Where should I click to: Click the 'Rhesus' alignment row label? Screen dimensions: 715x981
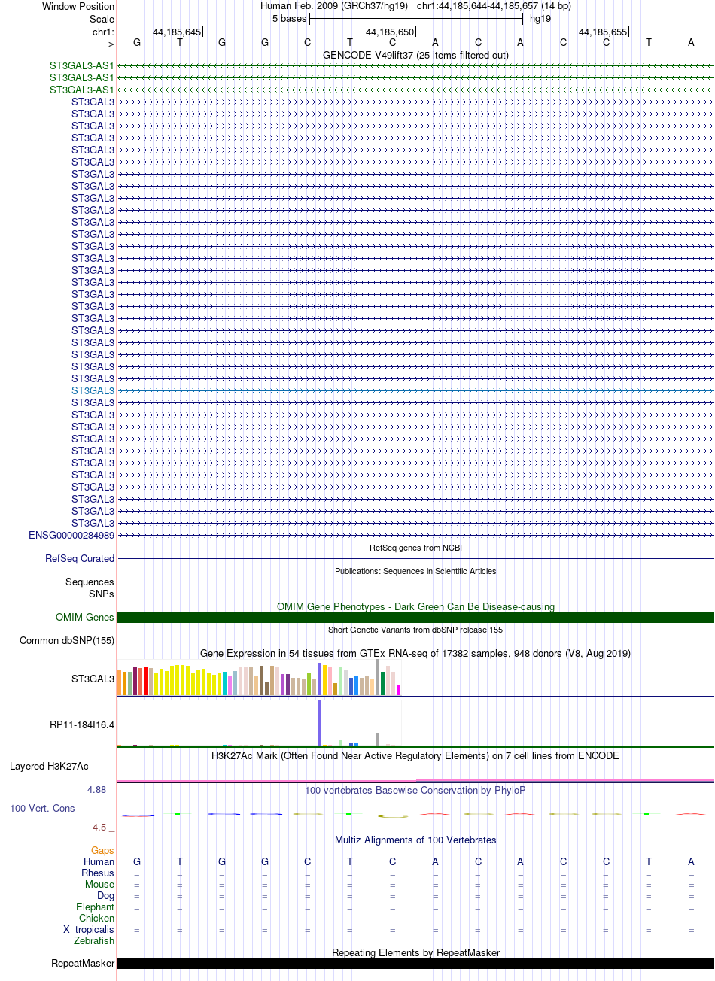coord(98,873)
